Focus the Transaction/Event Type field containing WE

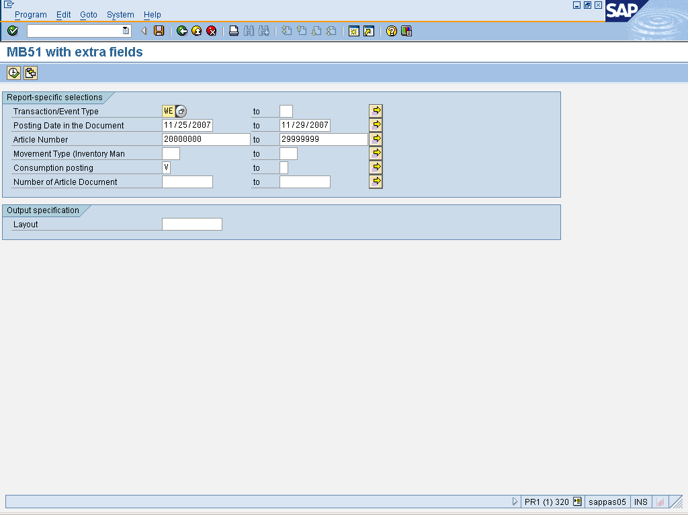169,112
